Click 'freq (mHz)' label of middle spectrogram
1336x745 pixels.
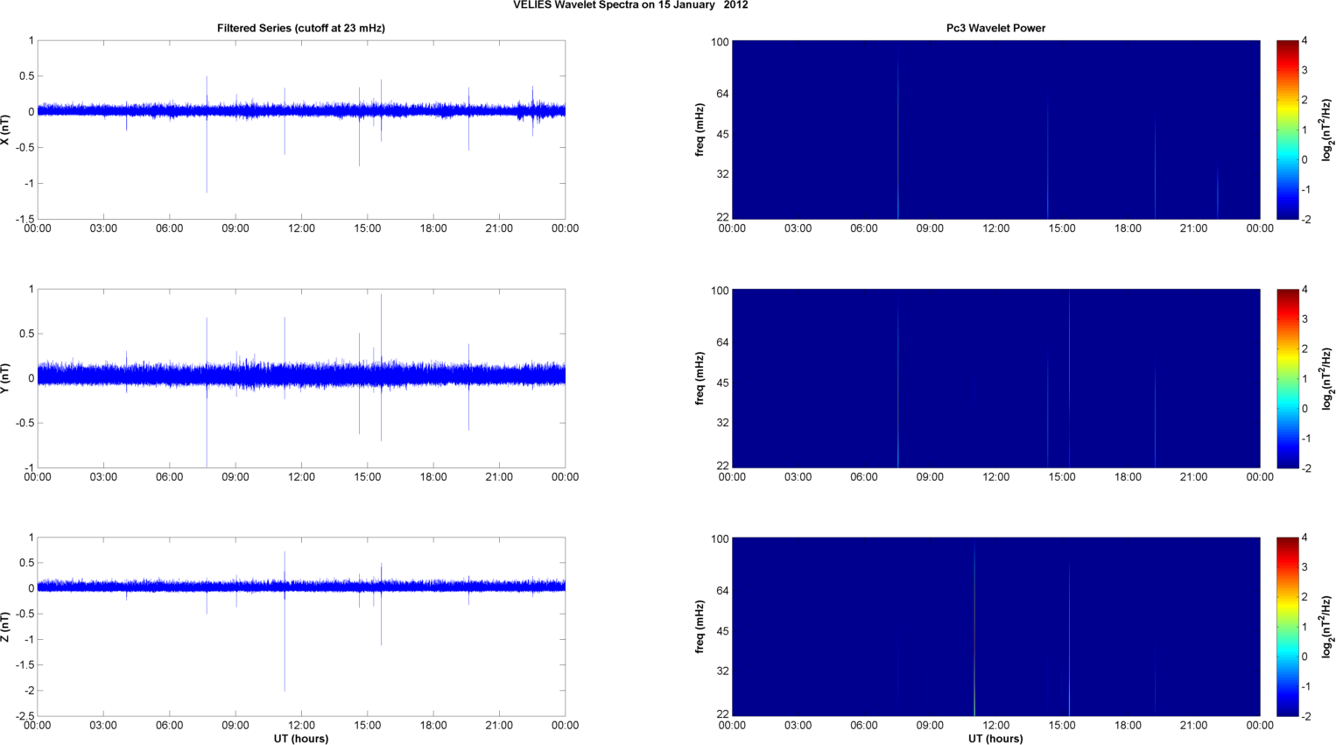pyautogui.click(x=700, y=378)
